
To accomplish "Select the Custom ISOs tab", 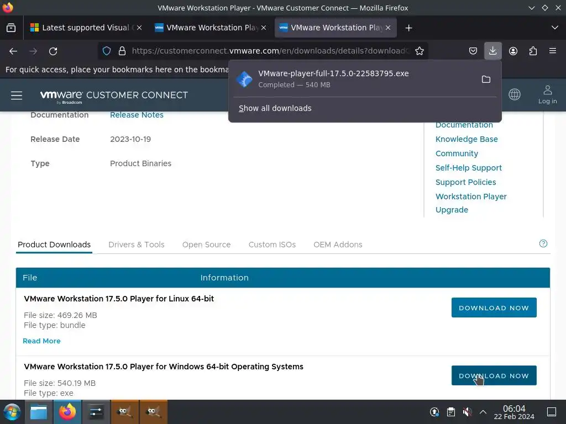I will pos(272,245).
